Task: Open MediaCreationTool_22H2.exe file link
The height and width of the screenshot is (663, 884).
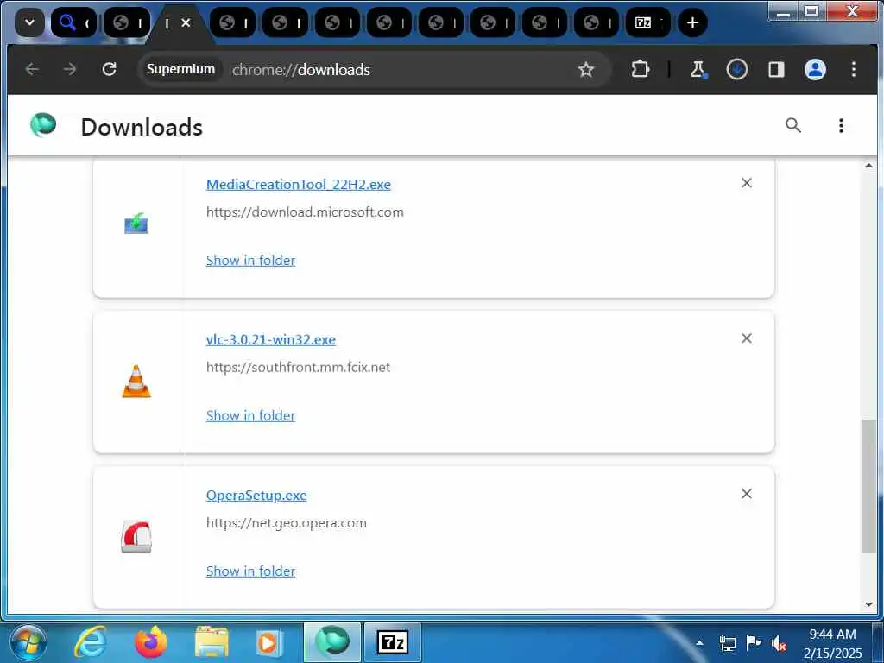Action: 298,185
